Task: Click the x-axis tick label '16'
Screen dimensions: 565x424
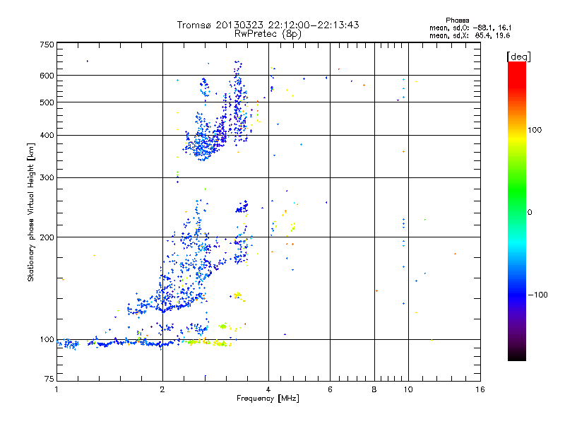Action: 480,389
